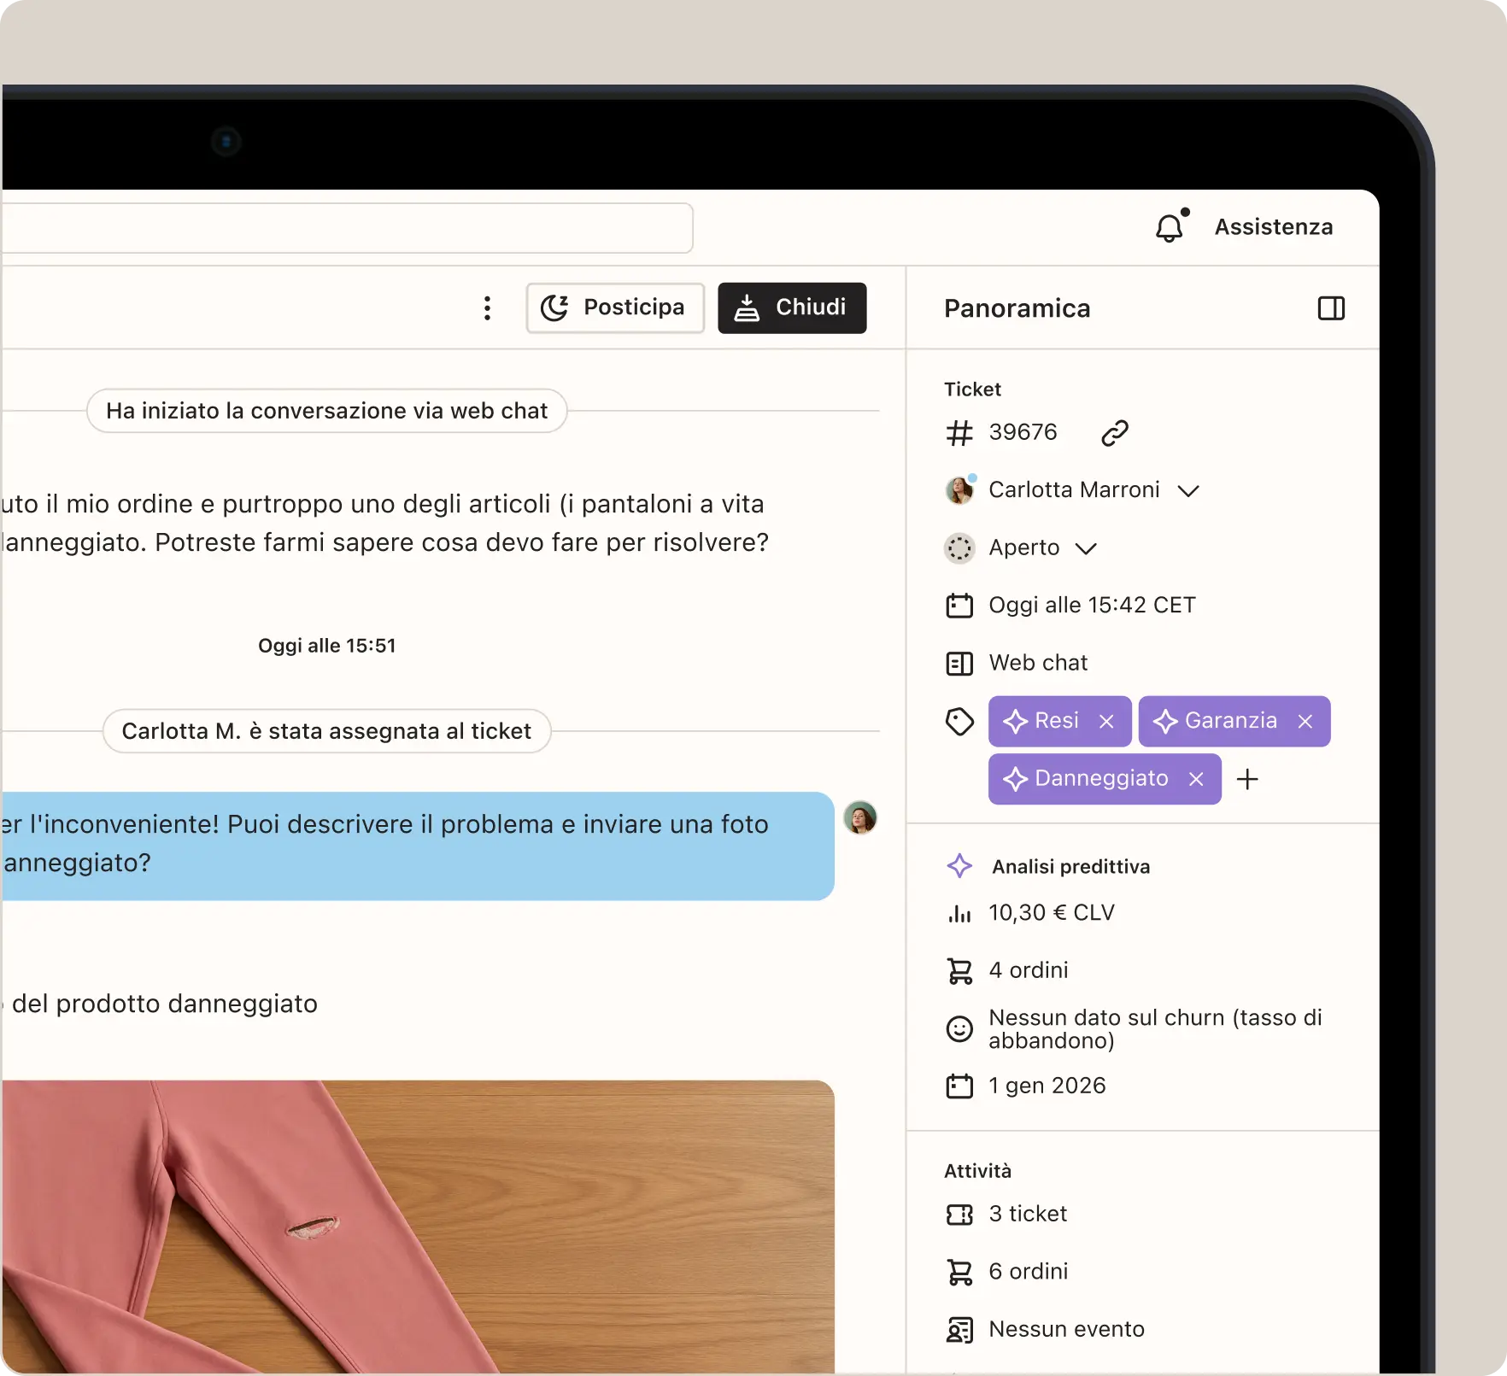Viewport: 1507px width, 1376px height.
Task: Snooze ticket with Posticipa button
Action: coord(615,308)
